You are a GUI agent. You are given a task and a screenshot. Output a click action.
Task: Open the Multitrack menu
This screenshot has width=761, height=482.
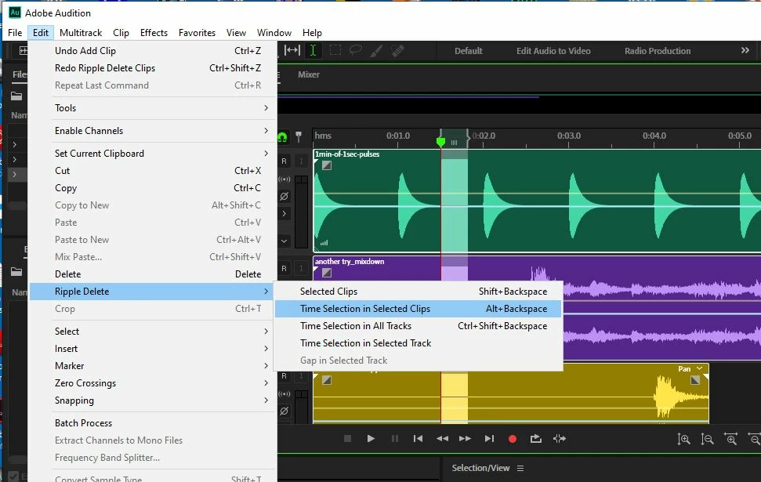coord(81,32)
